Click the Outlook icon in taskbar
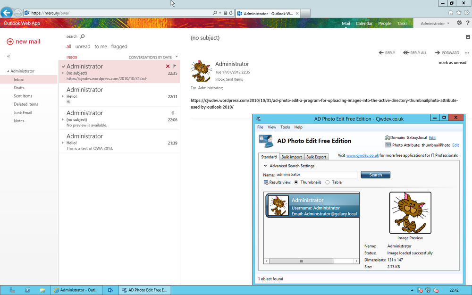Viewport: 472px width, 295px height. [x=110, y=290]
